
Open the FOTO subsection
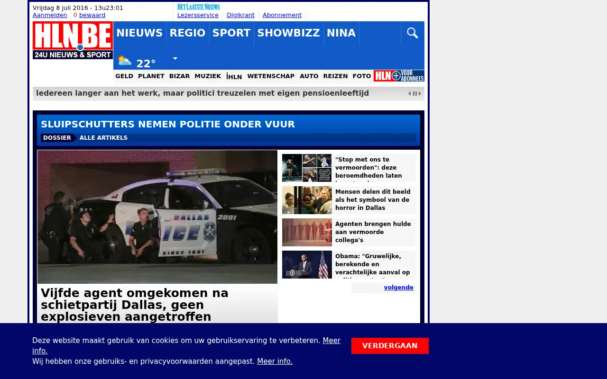pos(362,76)
